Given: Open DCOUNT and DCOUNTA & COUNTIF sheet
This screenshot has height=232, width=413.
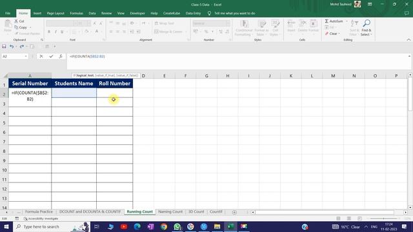Looking at the screenshot, I should coord(90,212).
